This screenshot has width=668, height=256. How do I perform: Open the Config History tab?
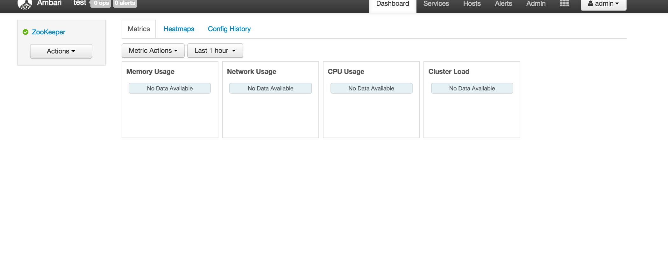[x=229, y=29]
